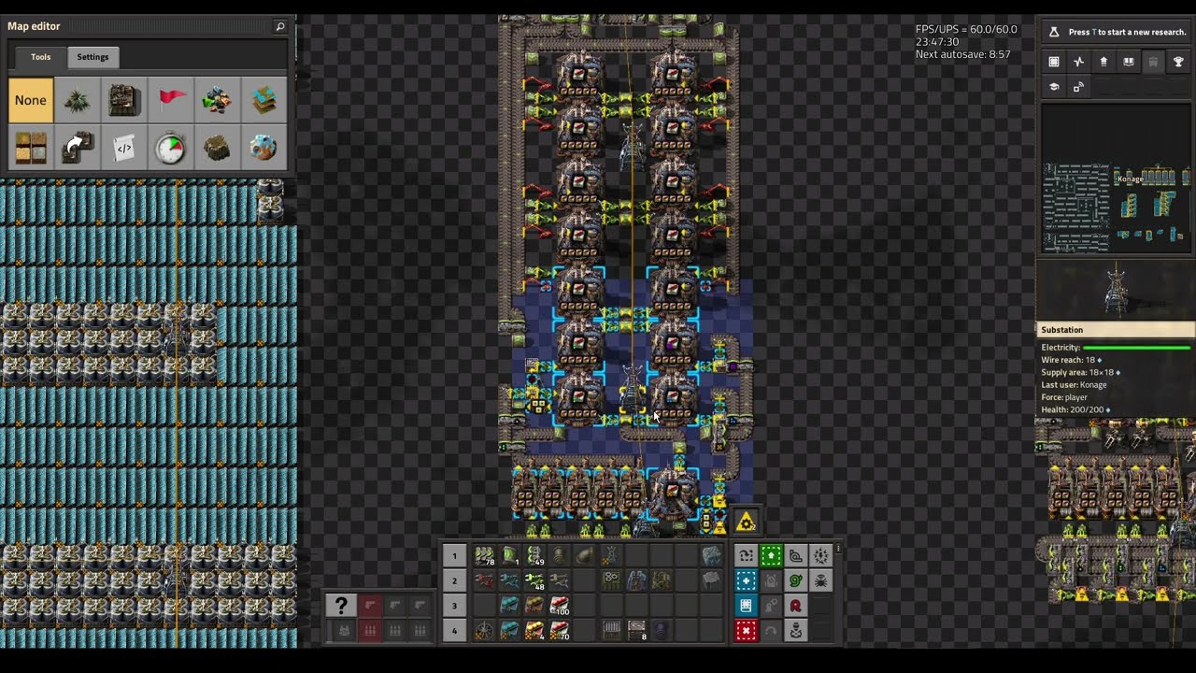Click the question mark weapon slot button
This screenshot has height=673, width=1196.
pyautogui.click(x=341, y=606)
